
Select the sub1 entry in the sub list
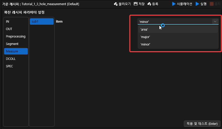[42, 22]
